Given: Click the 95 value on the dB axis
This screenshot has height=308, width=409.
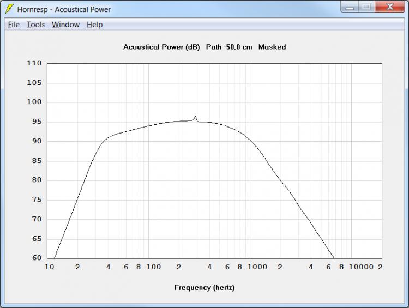Looking at the screenshot, I should pos(37,122).
